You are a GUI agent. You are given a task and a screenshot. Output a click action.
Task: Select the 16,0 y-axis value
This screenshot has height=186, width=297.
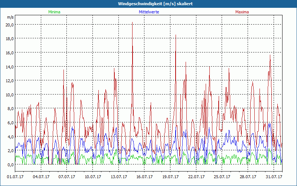(x=10, y=52)
